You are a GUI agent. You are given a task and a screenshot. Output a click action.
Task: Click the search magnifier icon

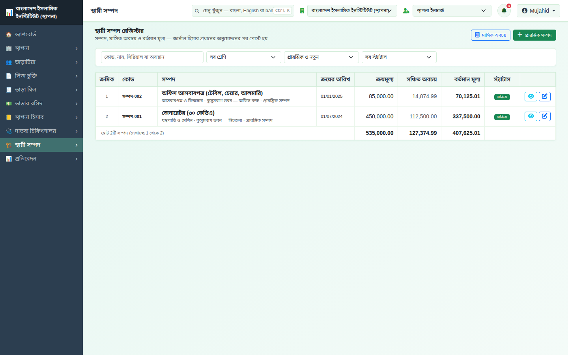tap(197, 11)
